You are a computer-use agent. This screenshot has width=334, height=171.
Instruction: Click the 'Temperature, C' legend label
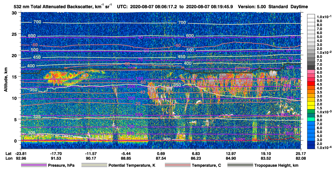click(x=206, y=166)
